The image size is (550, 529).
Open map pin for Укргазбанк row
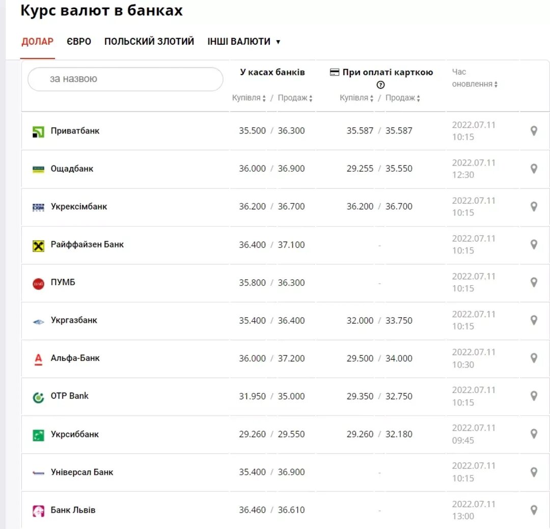(534, 320)
